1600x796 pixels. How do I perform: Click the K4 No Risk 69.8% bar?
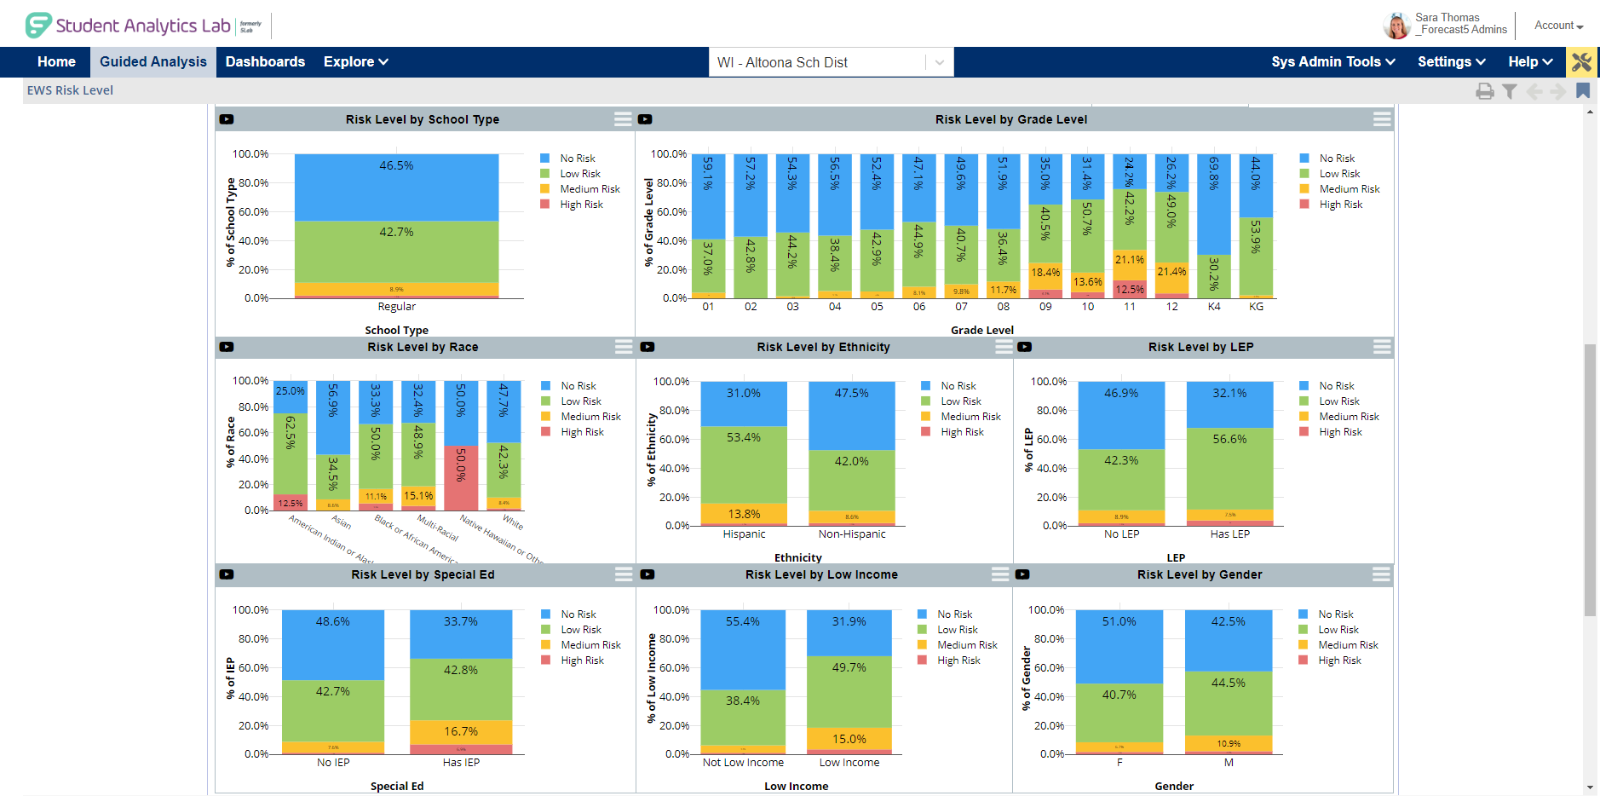click(1214, 205)
